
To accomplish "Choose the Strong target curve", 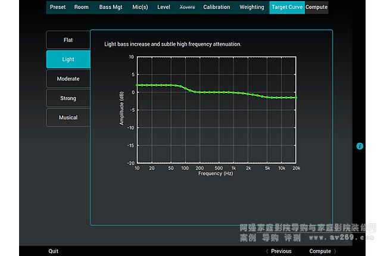I will [68, 98].
